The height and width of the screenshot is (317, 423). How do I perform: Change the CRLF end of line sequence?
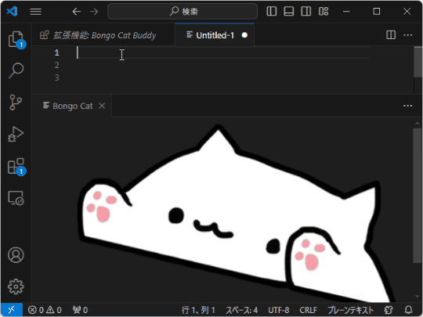click(308, 310)
